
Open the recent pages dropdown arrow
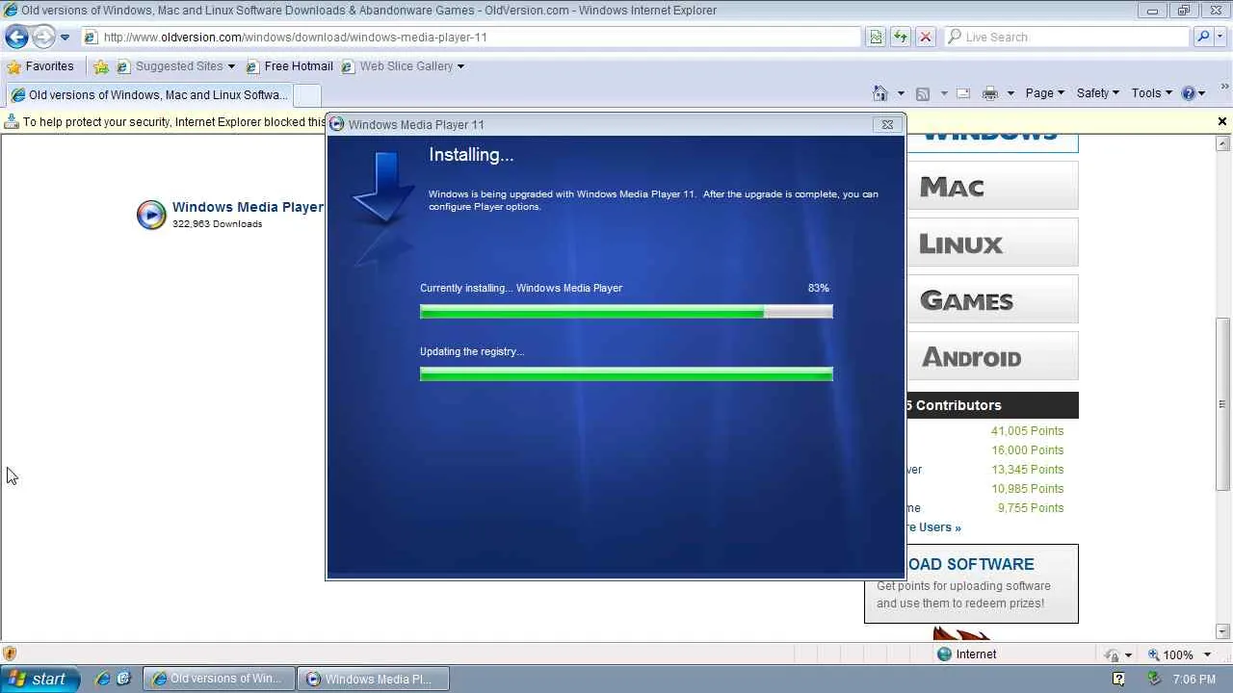[65, 38]
